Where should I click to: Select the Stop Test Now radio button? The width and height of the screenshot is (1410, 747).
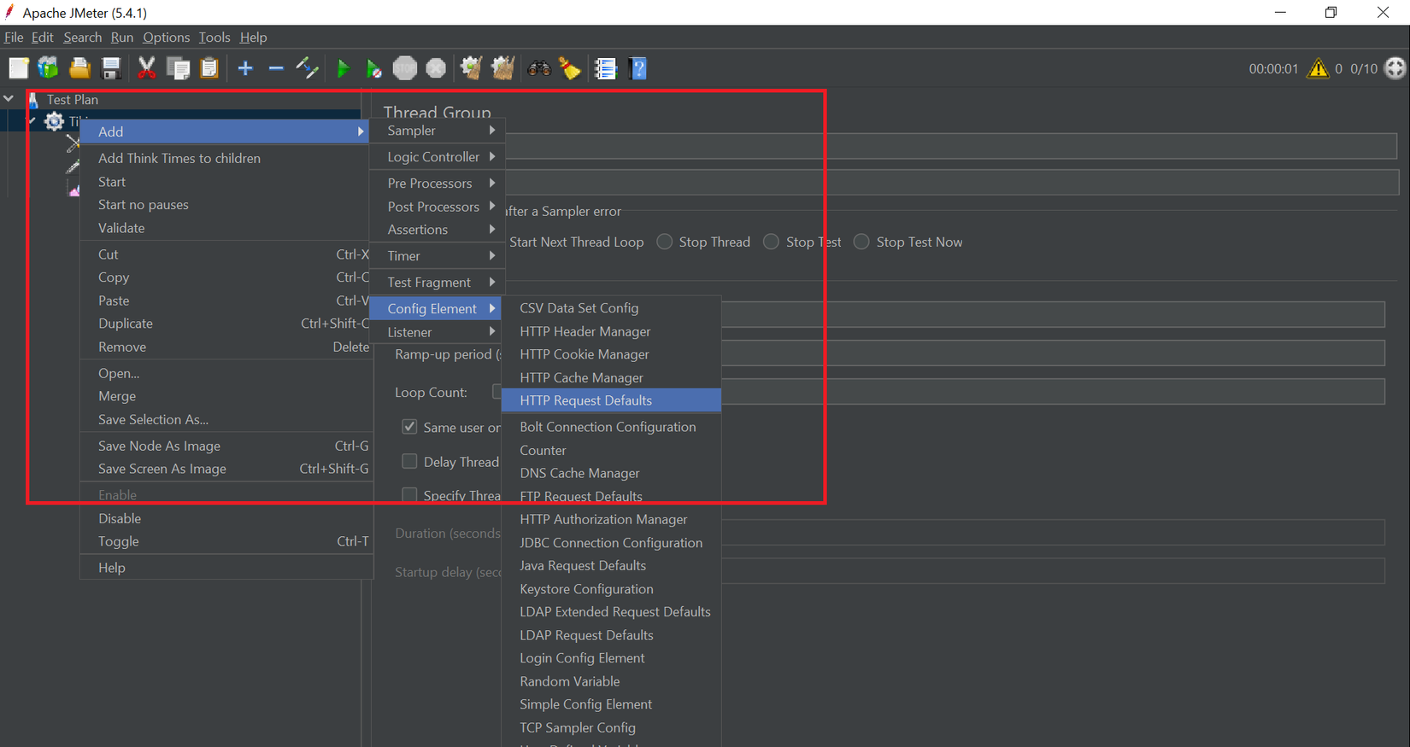point(861,242)
